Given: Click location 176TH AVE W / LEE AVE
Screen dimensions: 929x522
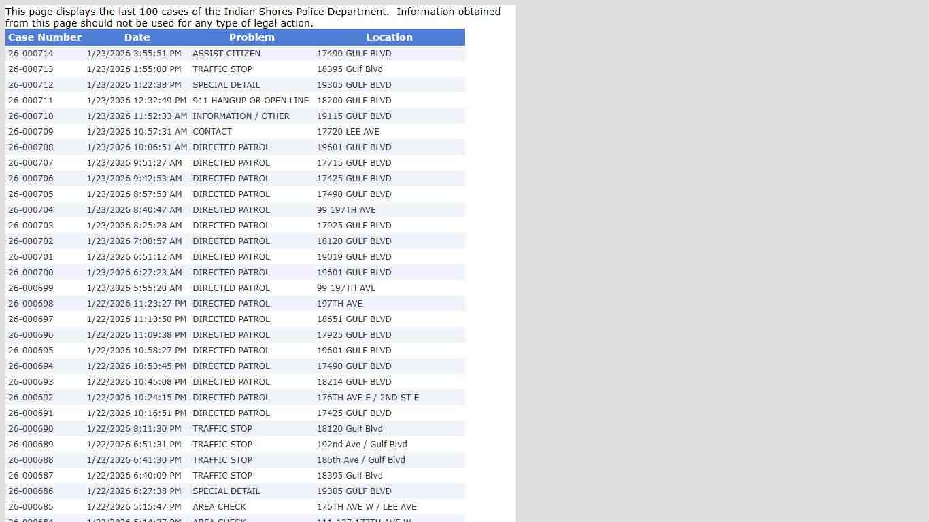Looking at the screenshot, I should tap(367, 507).
